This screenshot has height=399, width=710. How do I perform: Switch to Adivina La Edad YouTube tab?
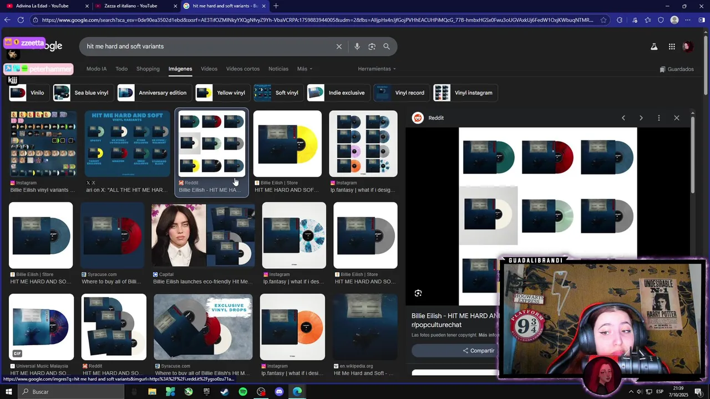pos(45,6)
